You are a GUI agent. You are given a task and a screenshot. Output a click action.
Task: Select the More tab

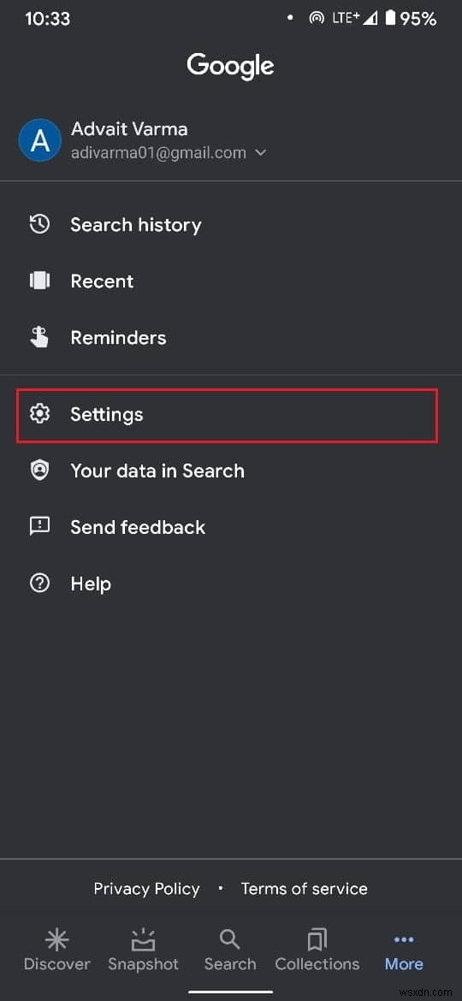click(x=404, y=950)
